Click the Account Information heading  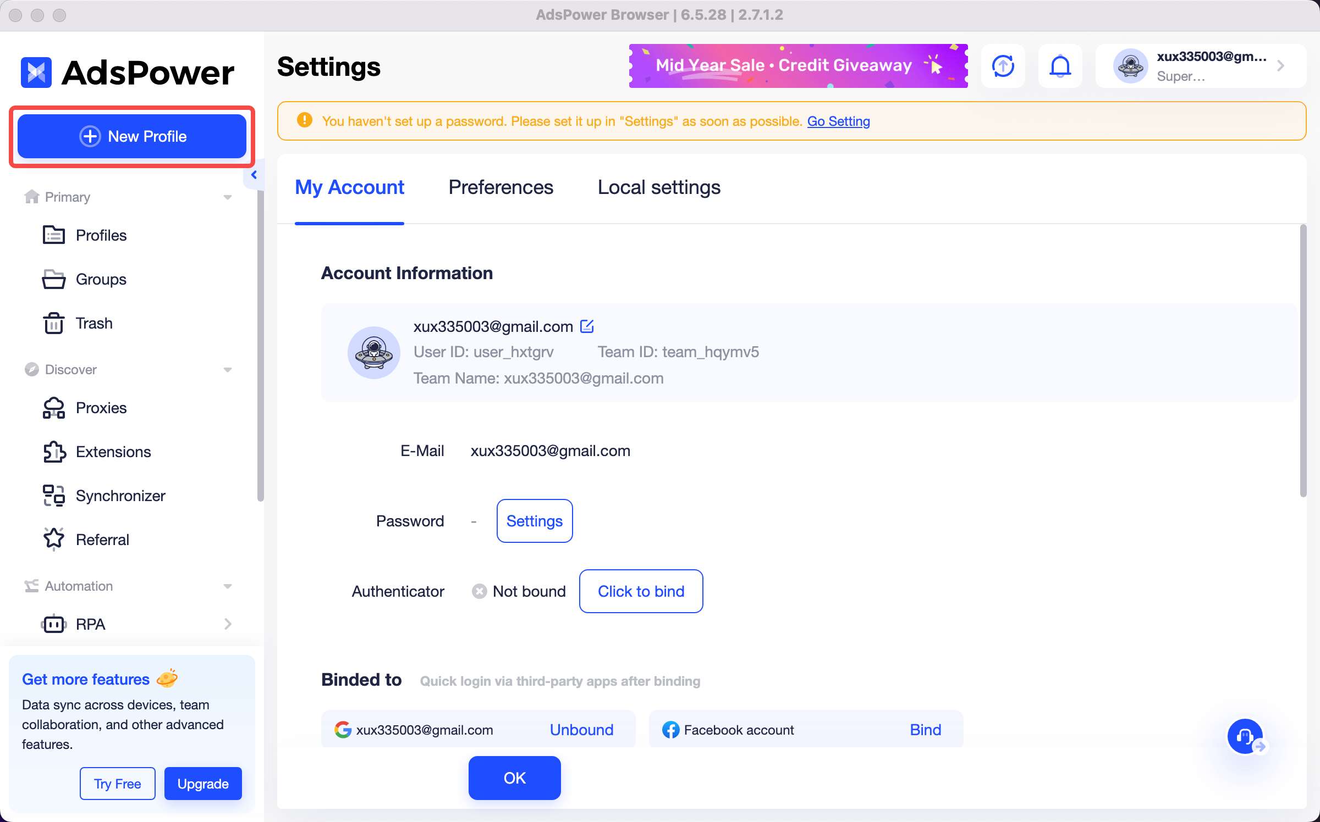pyautogui.click(x=407, y=273)
